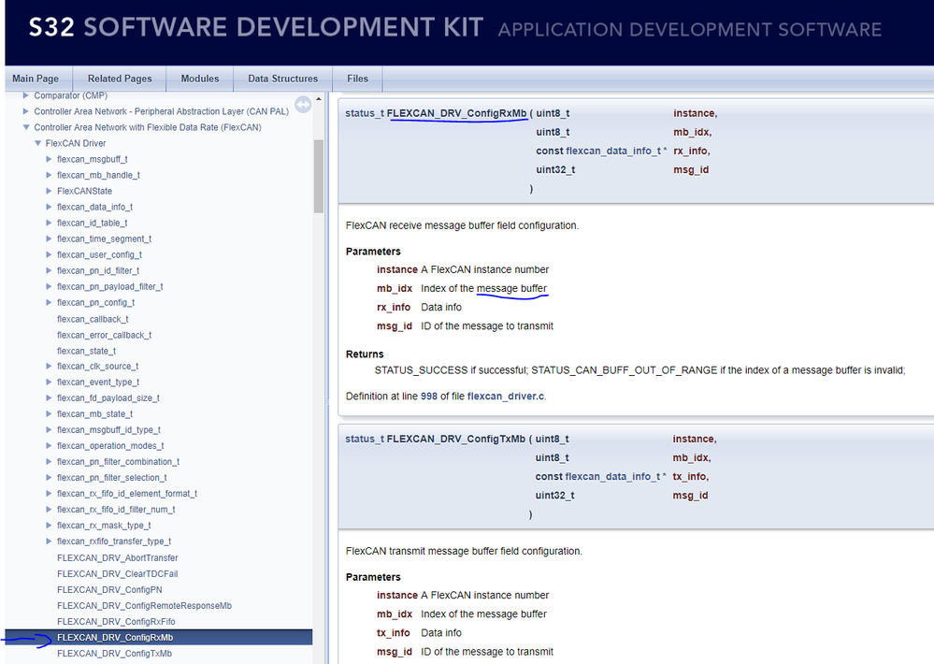Follow the status_t link in ConfigRxMb signature
The image size is (934, 664).
[365, 113]
